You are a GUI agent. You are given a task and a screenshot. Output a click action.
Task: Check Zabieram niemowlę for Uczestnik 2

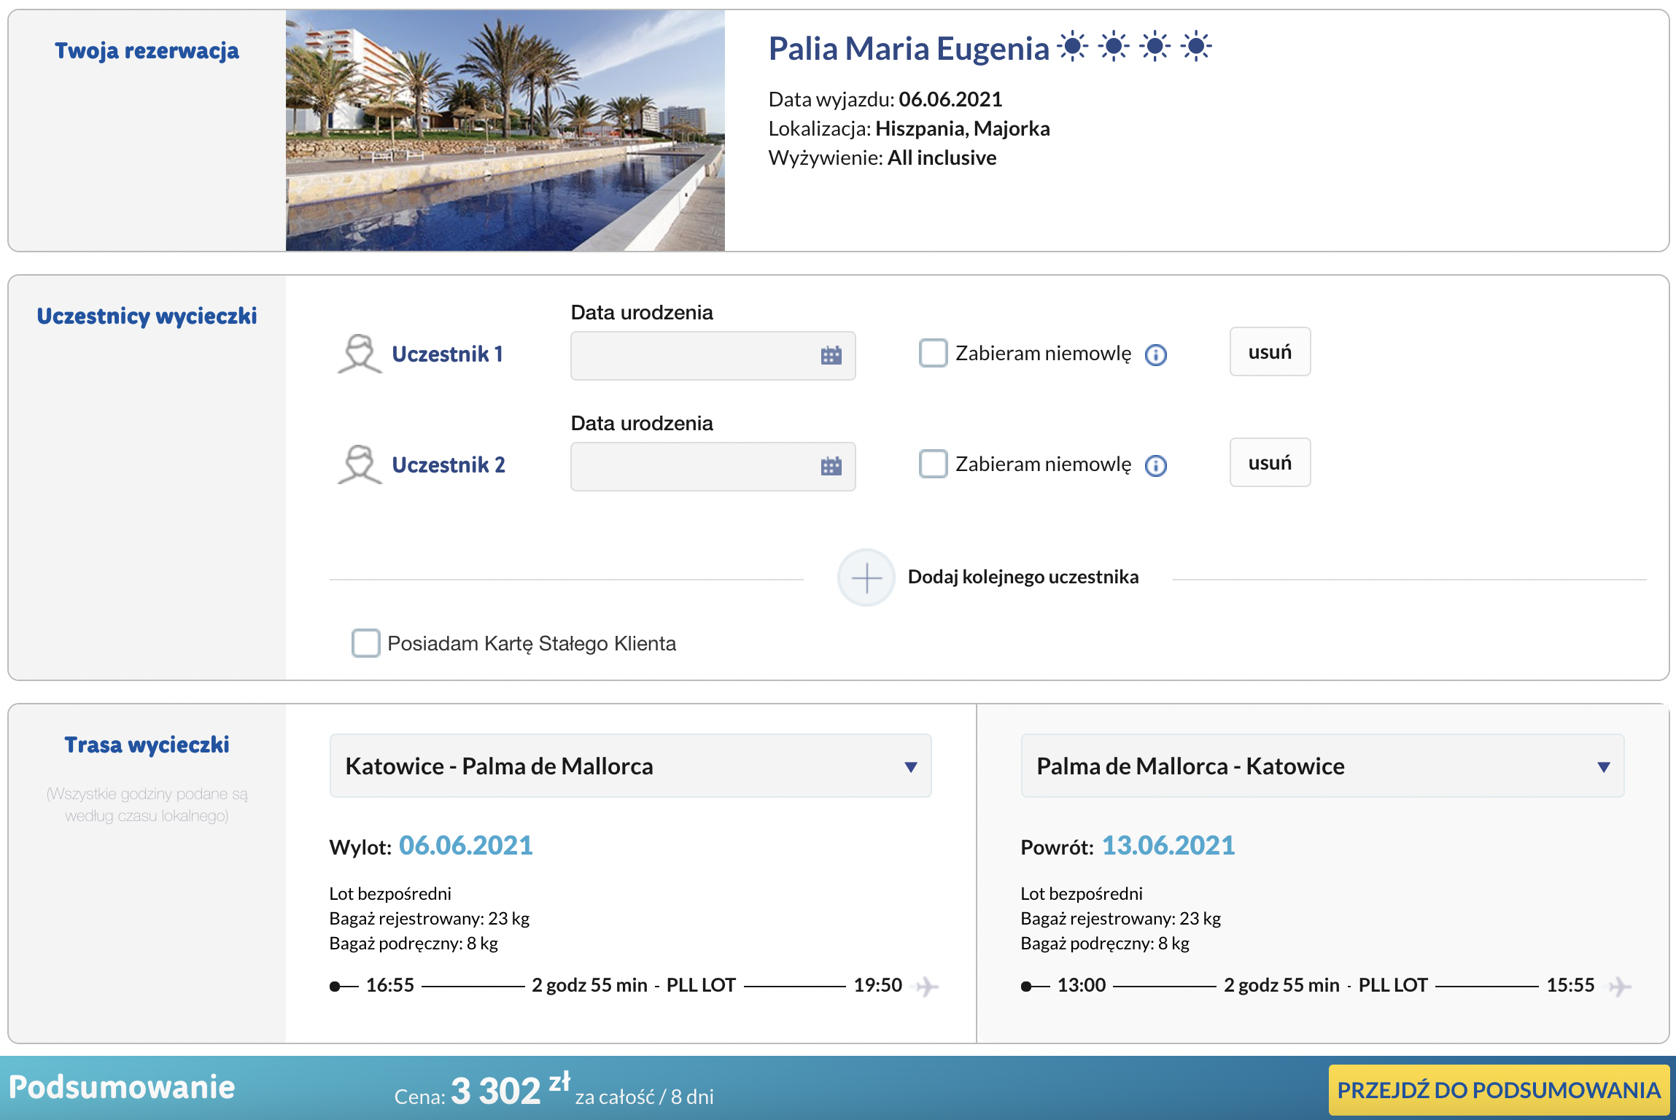click(933, 464)
